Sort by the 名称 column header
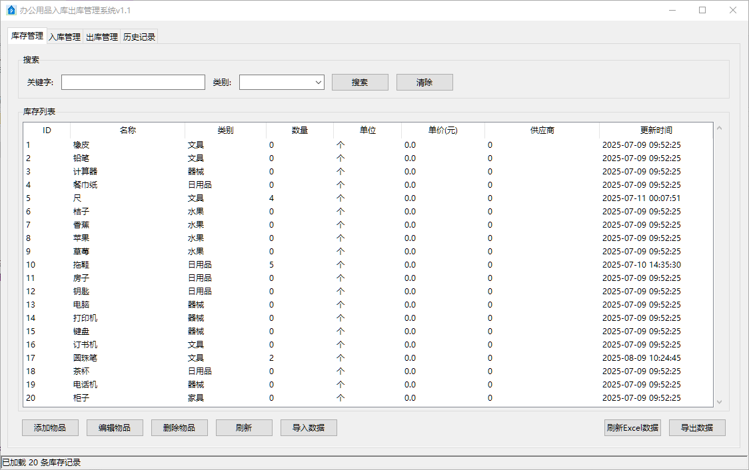749x470 pixels. (x=127, y=130)
